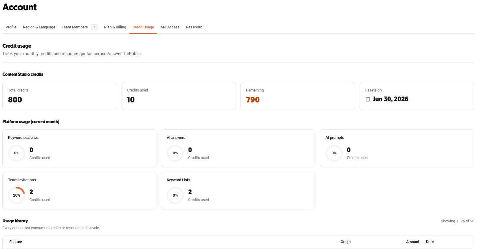Select the Credit Usage tab

pos(143,27)
